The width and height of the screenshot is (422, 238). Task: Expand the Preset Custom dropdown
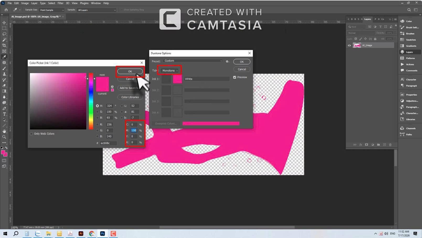pyautogui.click(x=193, y=61)
